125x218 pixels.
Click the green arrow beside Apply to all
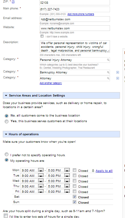[x=93, y=171]
